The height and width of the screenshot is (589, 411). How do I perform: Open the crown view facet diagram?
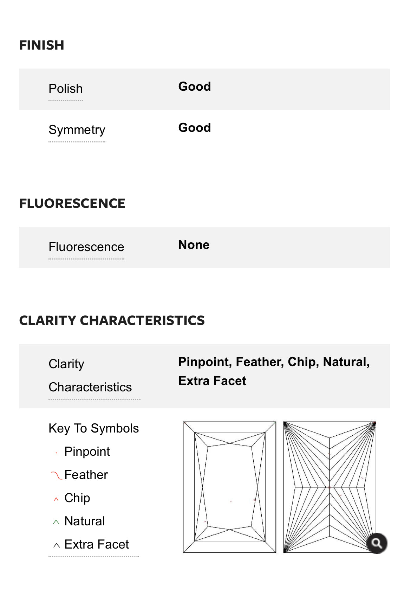(x=230, y=487)
